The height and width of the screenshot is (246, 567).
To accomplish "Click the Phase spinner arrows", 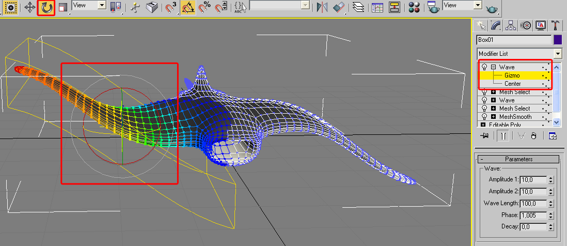I will click(x=550, y=215).
